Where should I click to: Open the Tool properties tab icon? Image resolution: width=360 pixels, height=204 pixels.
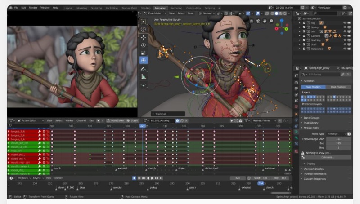(297, 75)
